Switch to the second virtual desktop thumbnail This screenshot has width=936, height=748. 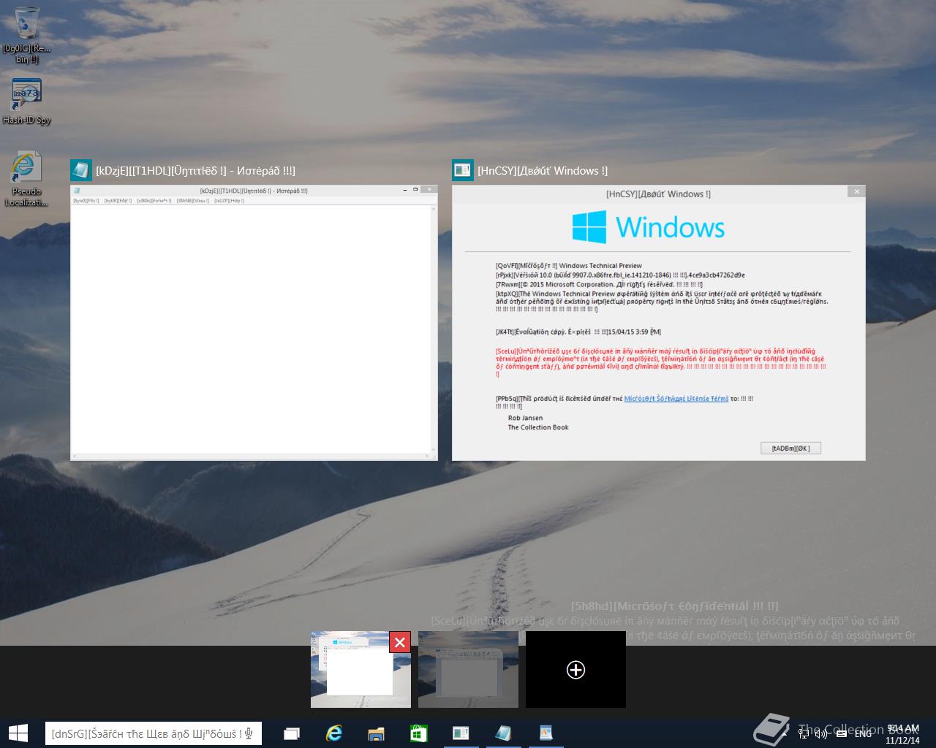pos(468,669)
